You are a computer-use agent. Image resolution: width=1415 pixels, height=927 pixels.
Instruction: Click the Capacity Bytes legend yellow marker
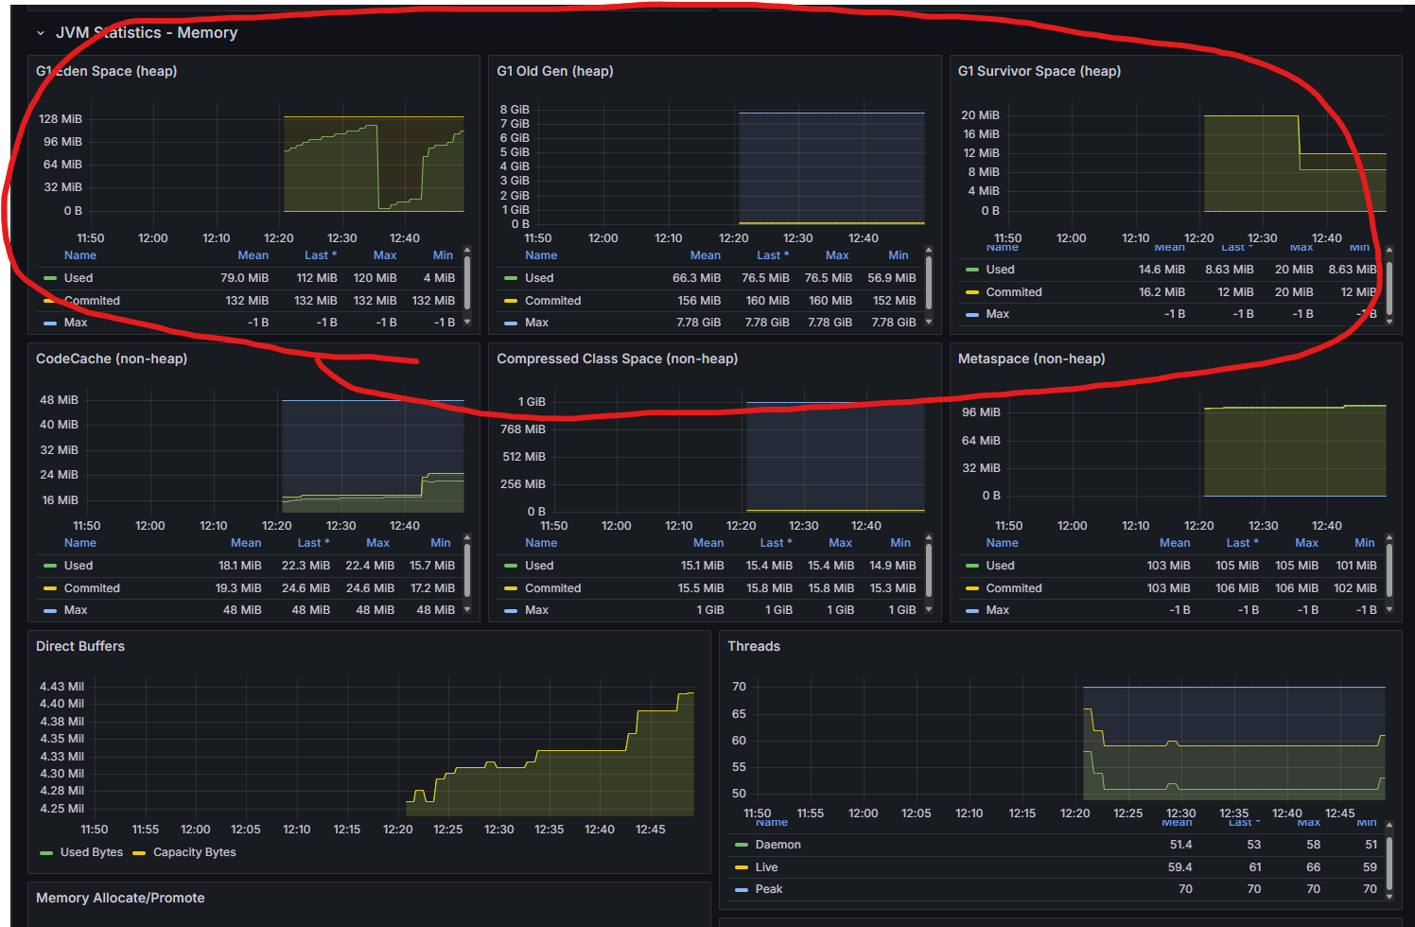139,852
